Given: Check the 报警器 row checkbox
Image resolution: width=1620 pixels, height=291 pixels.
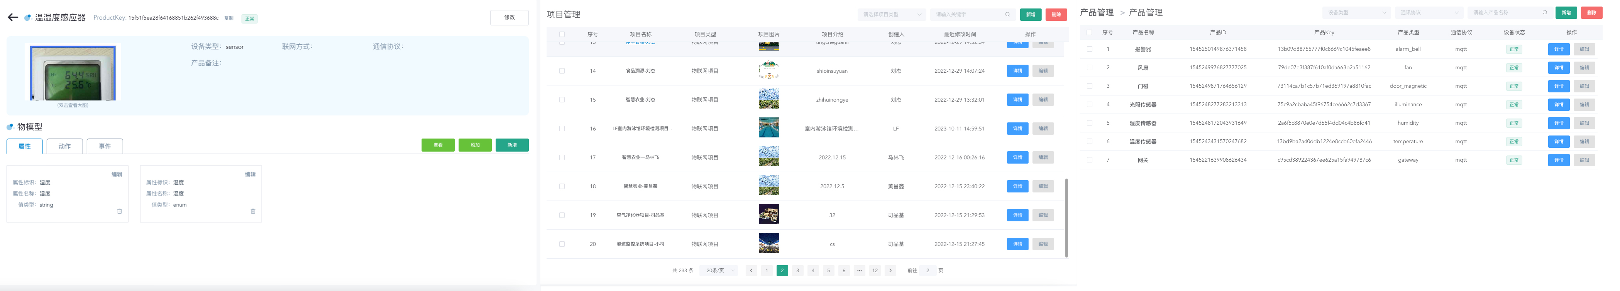Looking at the screenshot, I should pos(1089,49).
